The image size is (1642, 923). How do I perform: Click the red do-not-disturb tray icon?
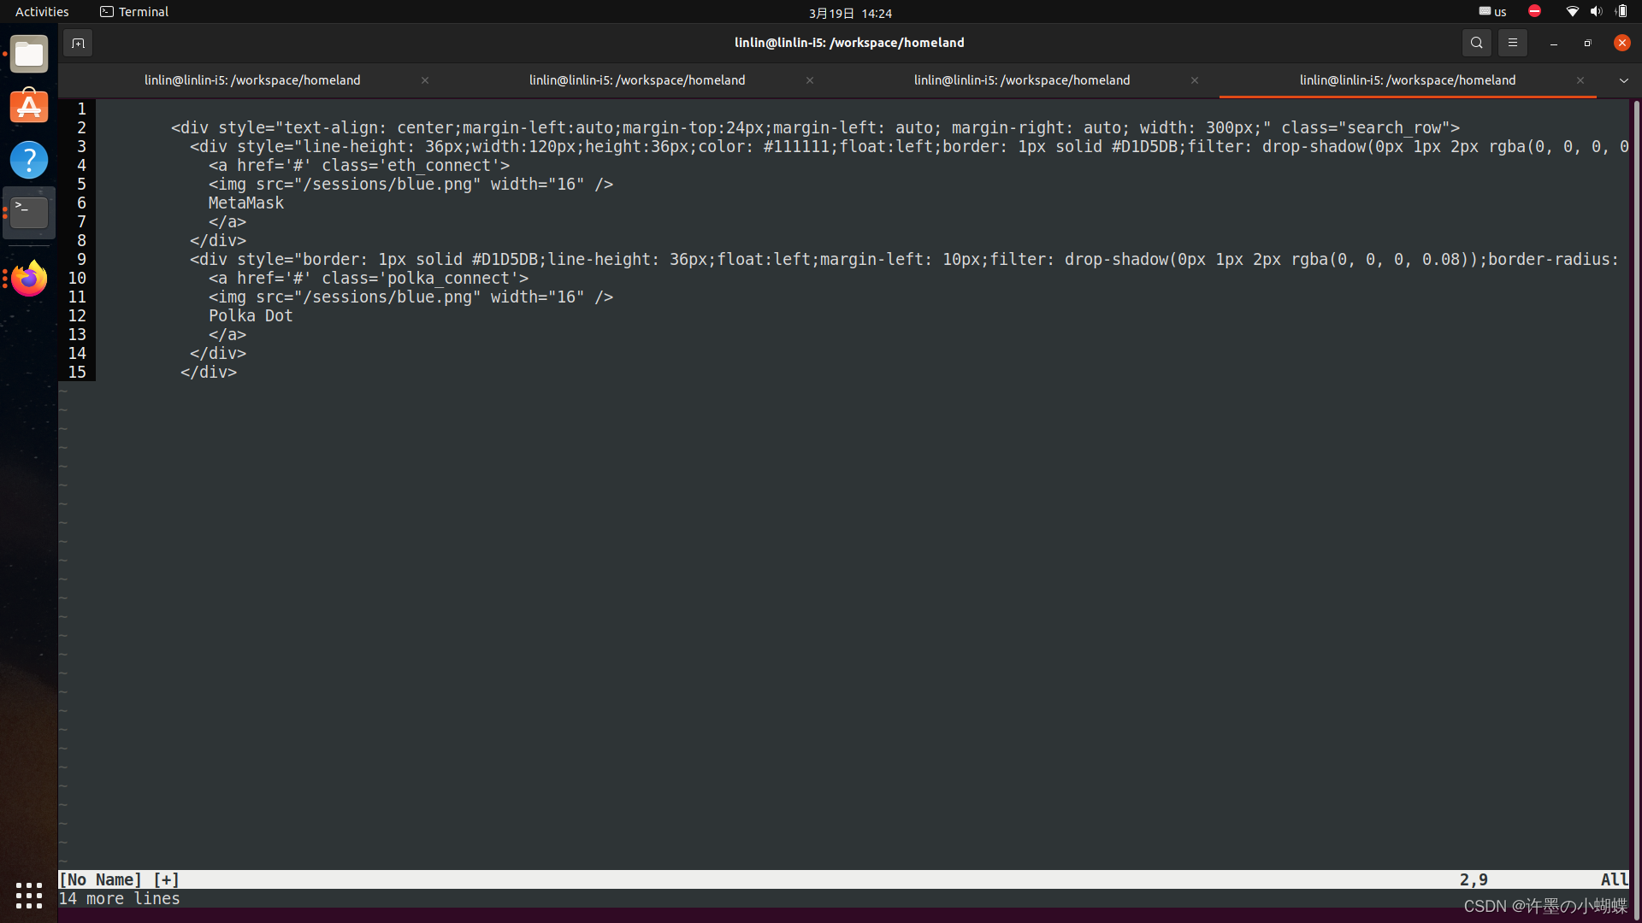point(1534,12)
